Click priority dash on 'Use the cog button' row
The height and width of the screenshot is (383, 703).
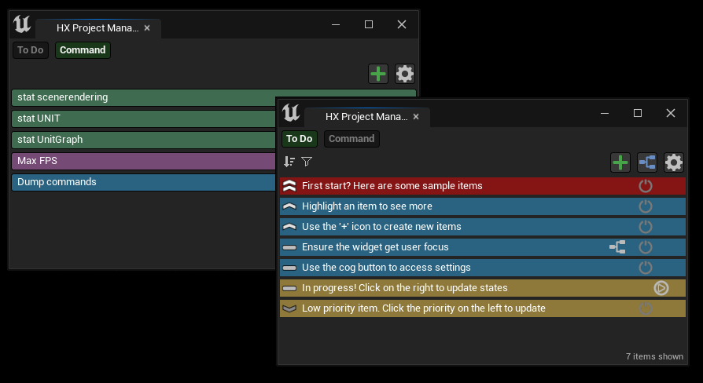(289, 268)
